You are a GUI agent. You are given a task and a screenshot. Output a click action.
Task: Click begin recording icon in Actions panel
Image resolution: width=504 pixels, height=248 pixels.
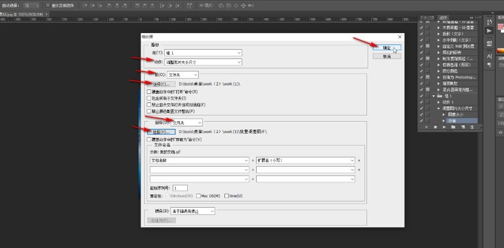coord(435,127)
